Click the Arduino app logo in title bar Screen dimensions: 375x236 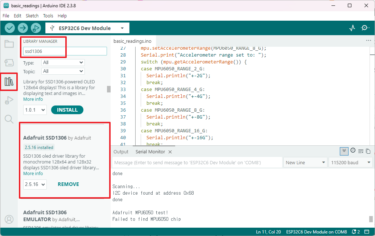point(6,5)
